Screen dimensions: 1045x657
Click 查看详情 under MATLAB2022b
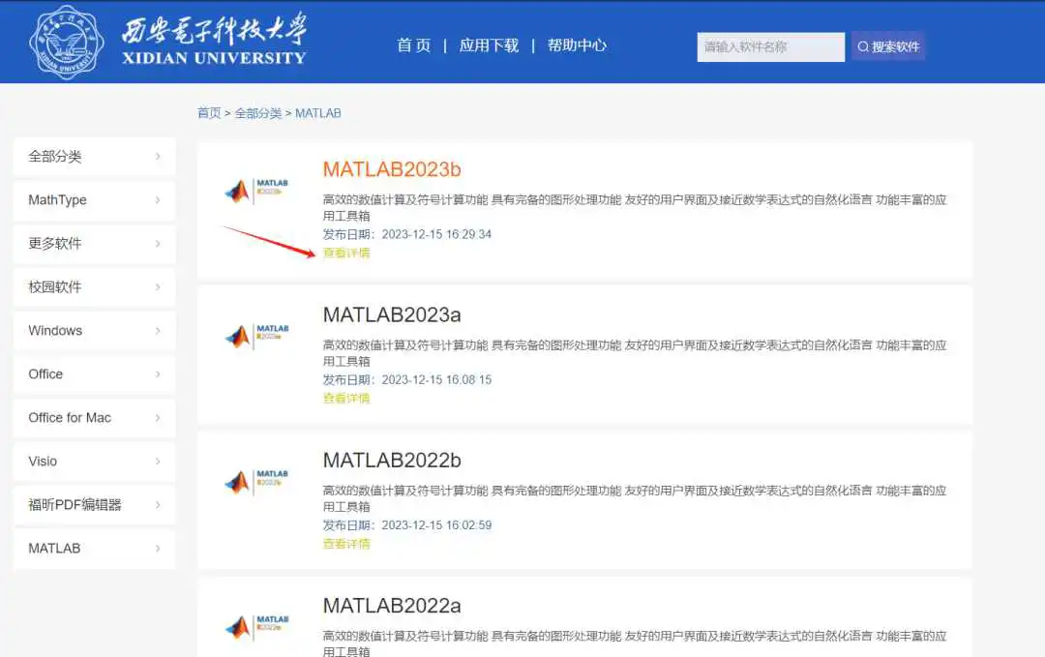(345, 544)
